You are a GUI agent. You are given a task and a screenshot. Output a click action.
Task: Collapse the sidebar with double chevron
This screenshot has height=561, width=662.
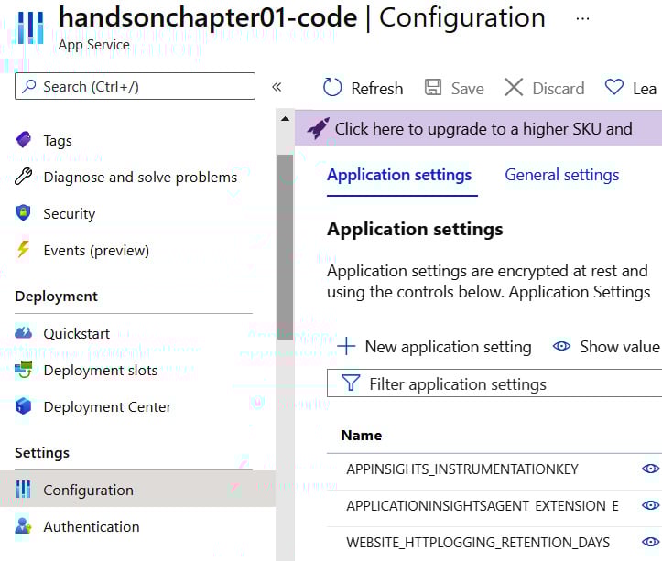click(x=277, y=87)
